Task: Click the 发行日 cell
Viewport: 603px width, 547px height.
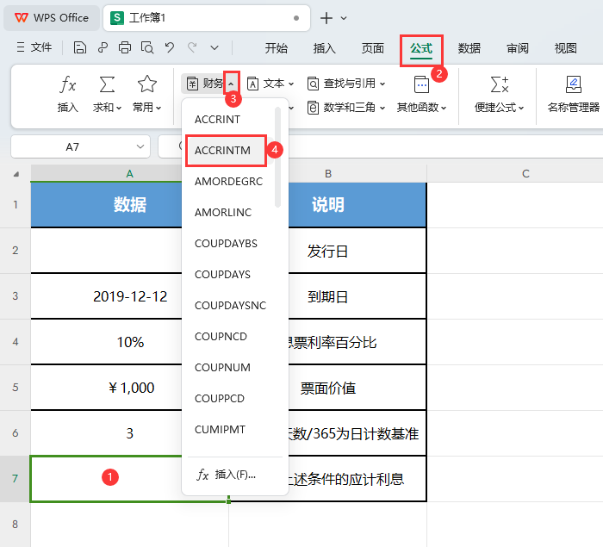Action: point(328,251)
